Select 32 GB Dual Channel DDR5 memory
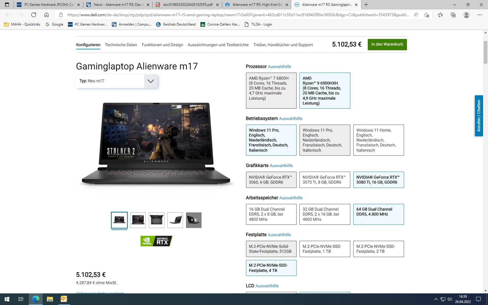The image size is (488, 305). pyautogui.click(x=325, y=214)
